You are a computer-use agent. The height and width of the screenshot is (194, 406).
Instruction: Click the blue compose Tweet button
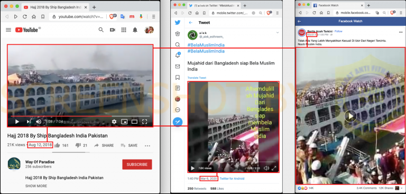[178, 122]
